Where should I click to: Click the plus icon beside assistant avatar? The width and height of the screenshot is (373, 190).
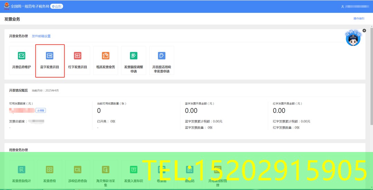[x=364, y=31]
